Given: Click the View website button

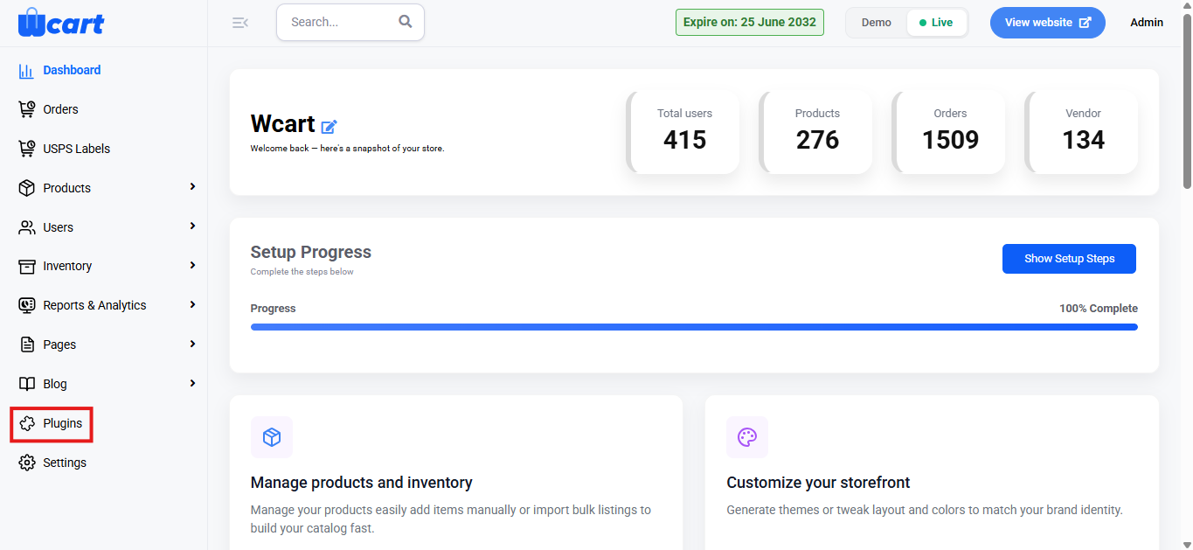Looking at the screenshot, I should pyautogui.click(x=1048, y=23).
